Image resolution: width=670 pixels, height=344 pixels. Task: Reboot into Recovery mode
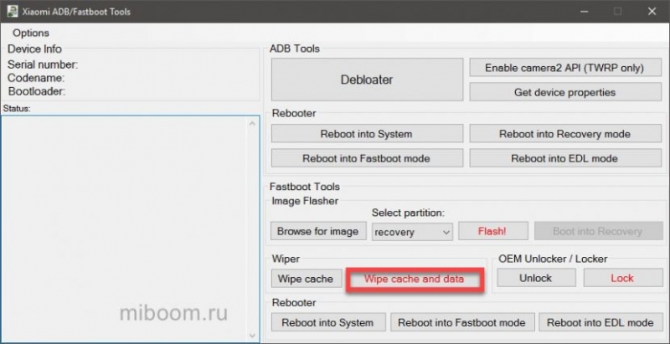[x=565, y=134]
